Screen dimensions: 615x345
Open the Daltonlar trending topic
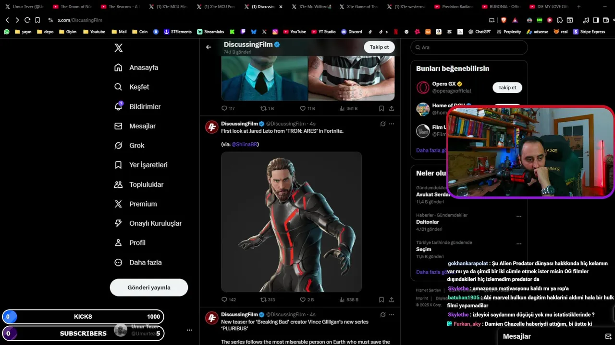coord(427,222)
